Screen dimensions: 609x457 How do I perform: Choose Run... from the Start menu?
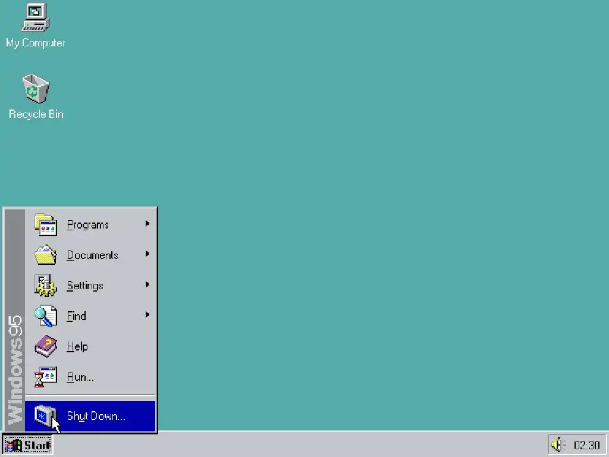90,377
